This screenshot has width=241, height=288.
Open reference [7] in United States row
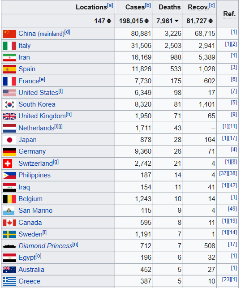[234, 91]
